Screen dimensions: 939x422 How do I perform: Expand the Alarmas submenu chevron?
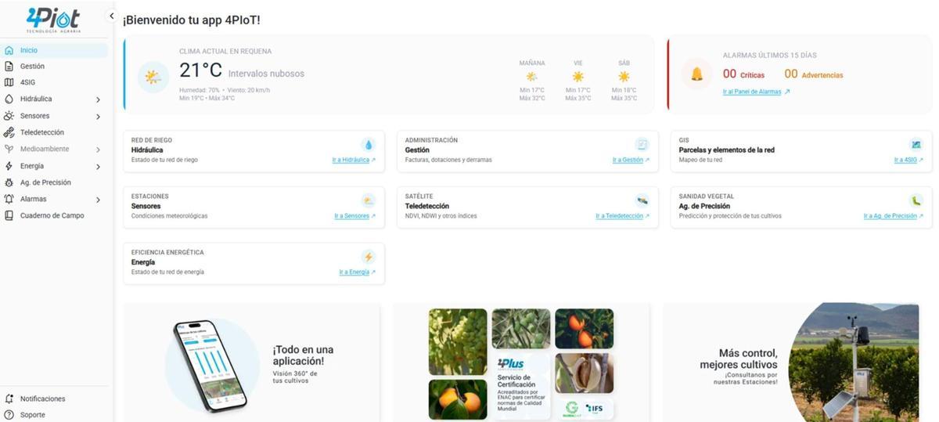(98, 200)
